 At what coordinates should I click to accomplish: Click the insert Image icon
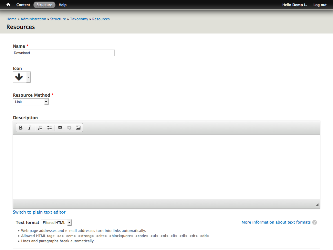[x=78, y=128]
